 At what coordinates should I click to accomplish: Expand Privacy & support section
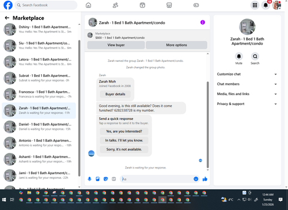247,104
